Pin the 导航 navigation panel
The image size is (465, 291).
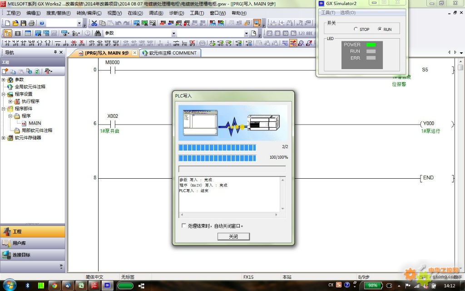point(55,52)
